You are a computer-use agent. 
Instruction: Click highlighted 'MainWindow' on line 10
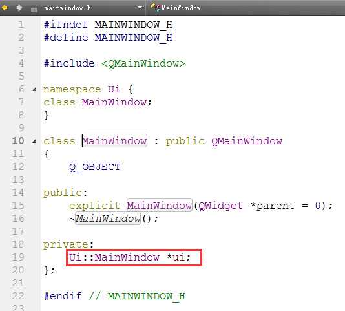click(x=114, y=141)
